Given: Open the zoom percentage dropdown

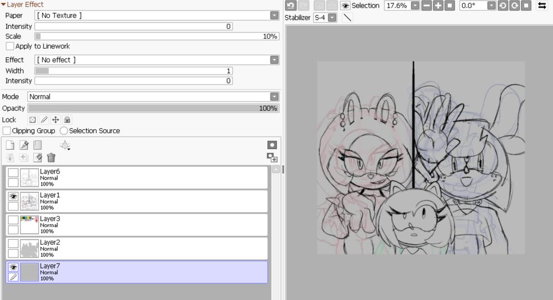Looking at the screenshot, I should (x=415, y=6).
